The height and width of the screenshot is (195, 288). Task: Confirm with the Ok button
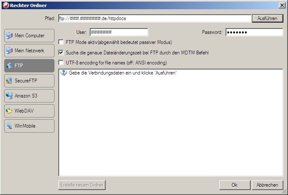pyautogui.click(x=235, y=185)
